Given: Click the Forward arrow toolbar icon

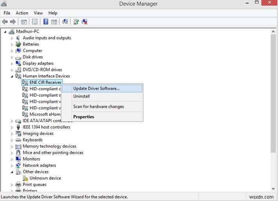Looking at the screenshot, I should [x=13, y=22].
